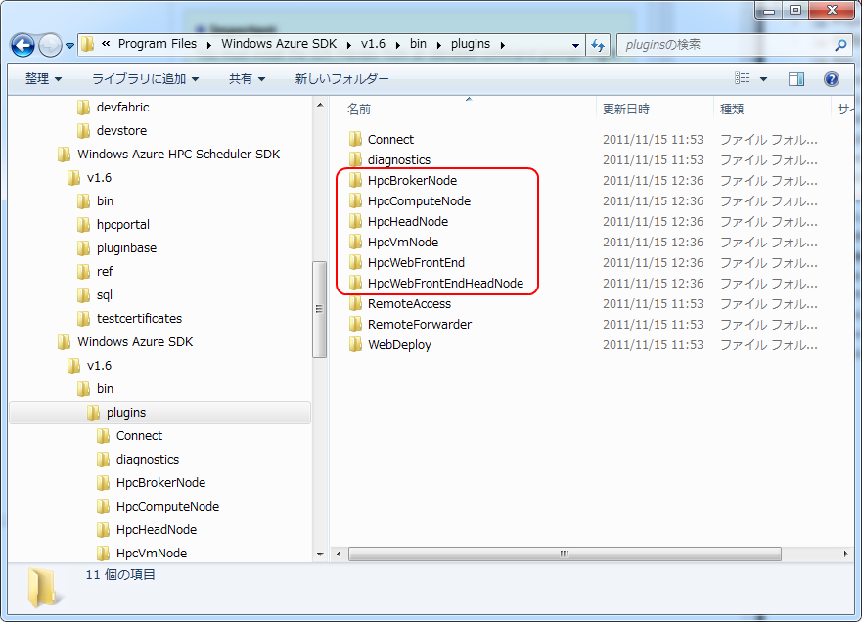Select RemoteAccess folder icon
The image size is (862, 622).
[355, 303]
